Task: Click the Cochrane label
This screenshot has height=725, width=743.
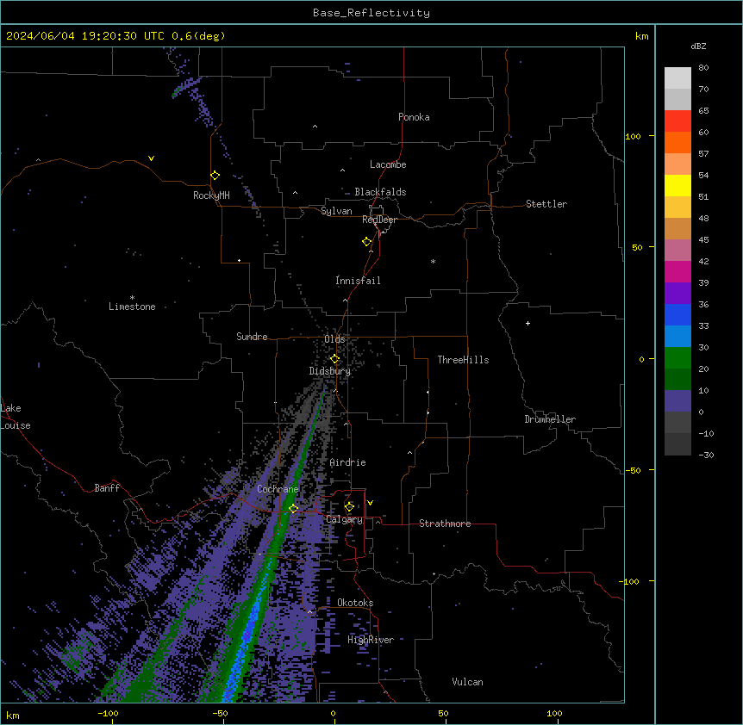Action: click(x=278, y=489)
